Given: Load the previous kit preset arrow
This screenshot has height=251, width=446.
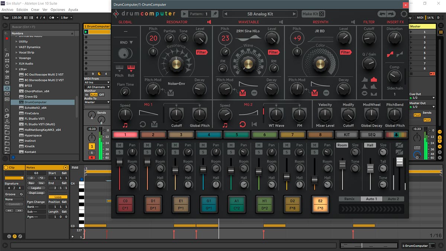Looking at the screenshot, I should (226, 14).
